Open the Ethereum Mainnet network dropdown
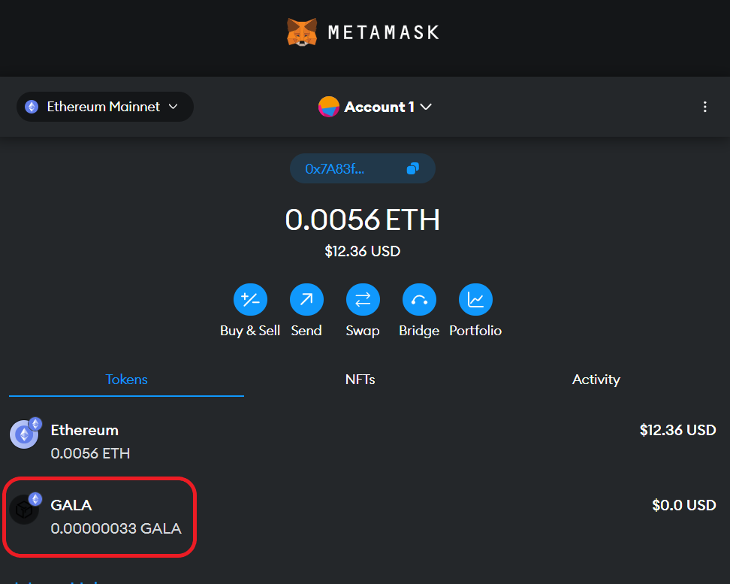Screen dimensions: 730x584 (104, 107)
